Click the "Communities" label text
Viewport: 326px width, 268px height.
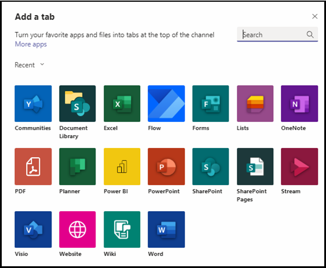tap(32, 128)
